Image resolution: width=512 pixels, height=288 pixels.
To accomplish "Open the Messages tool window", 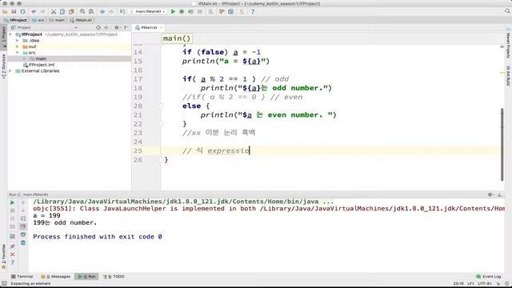I will [x=55, y=277].
